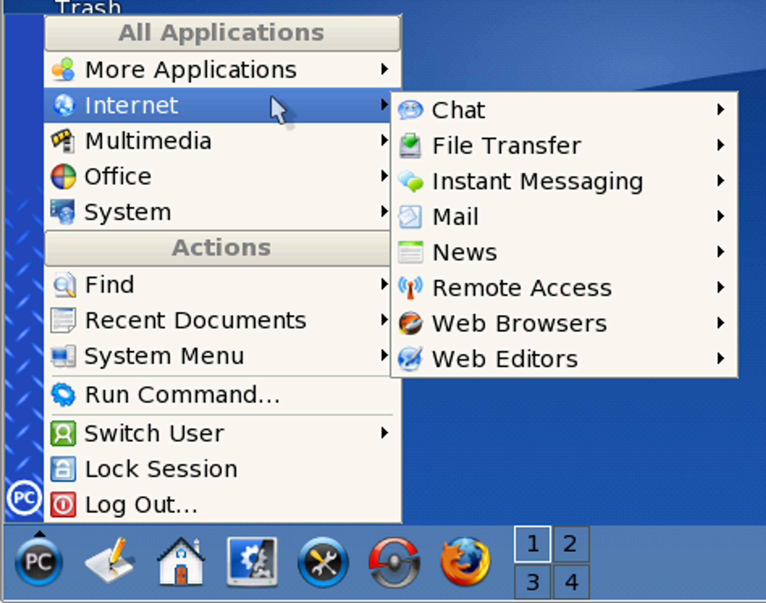The image size is (766, 603).
Task: Launch the wrench-and-screwdriver tools icon
Action: click(x=323, y=562)
